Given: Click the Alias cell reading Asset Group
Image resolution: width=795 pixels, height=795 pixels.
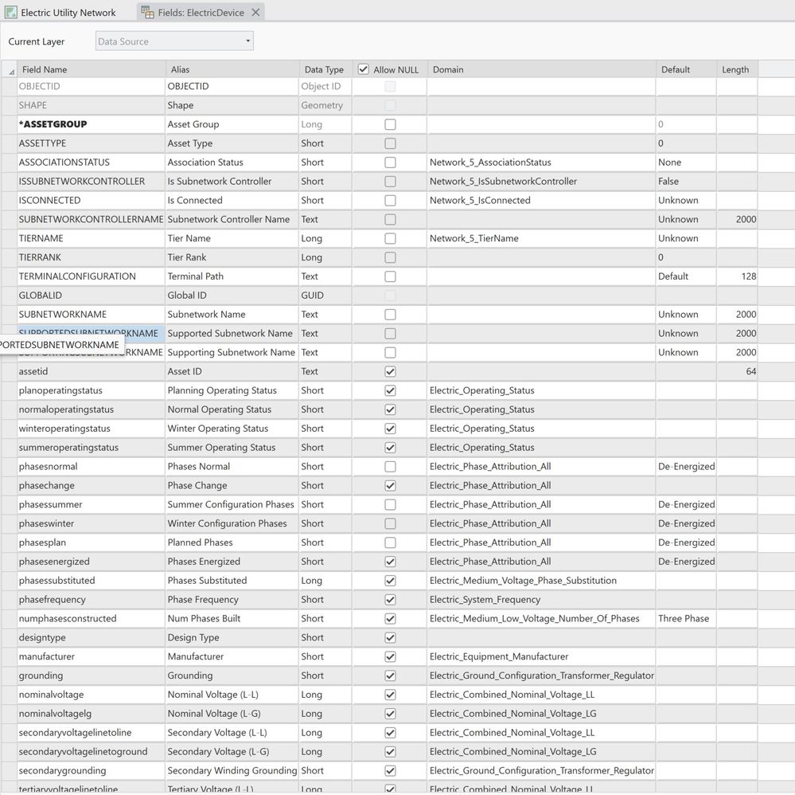Looking at the screenshot, I should coord(231,124).
